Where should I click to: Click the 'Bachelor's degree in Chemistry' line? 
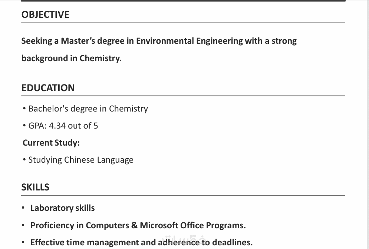[88, 109]
